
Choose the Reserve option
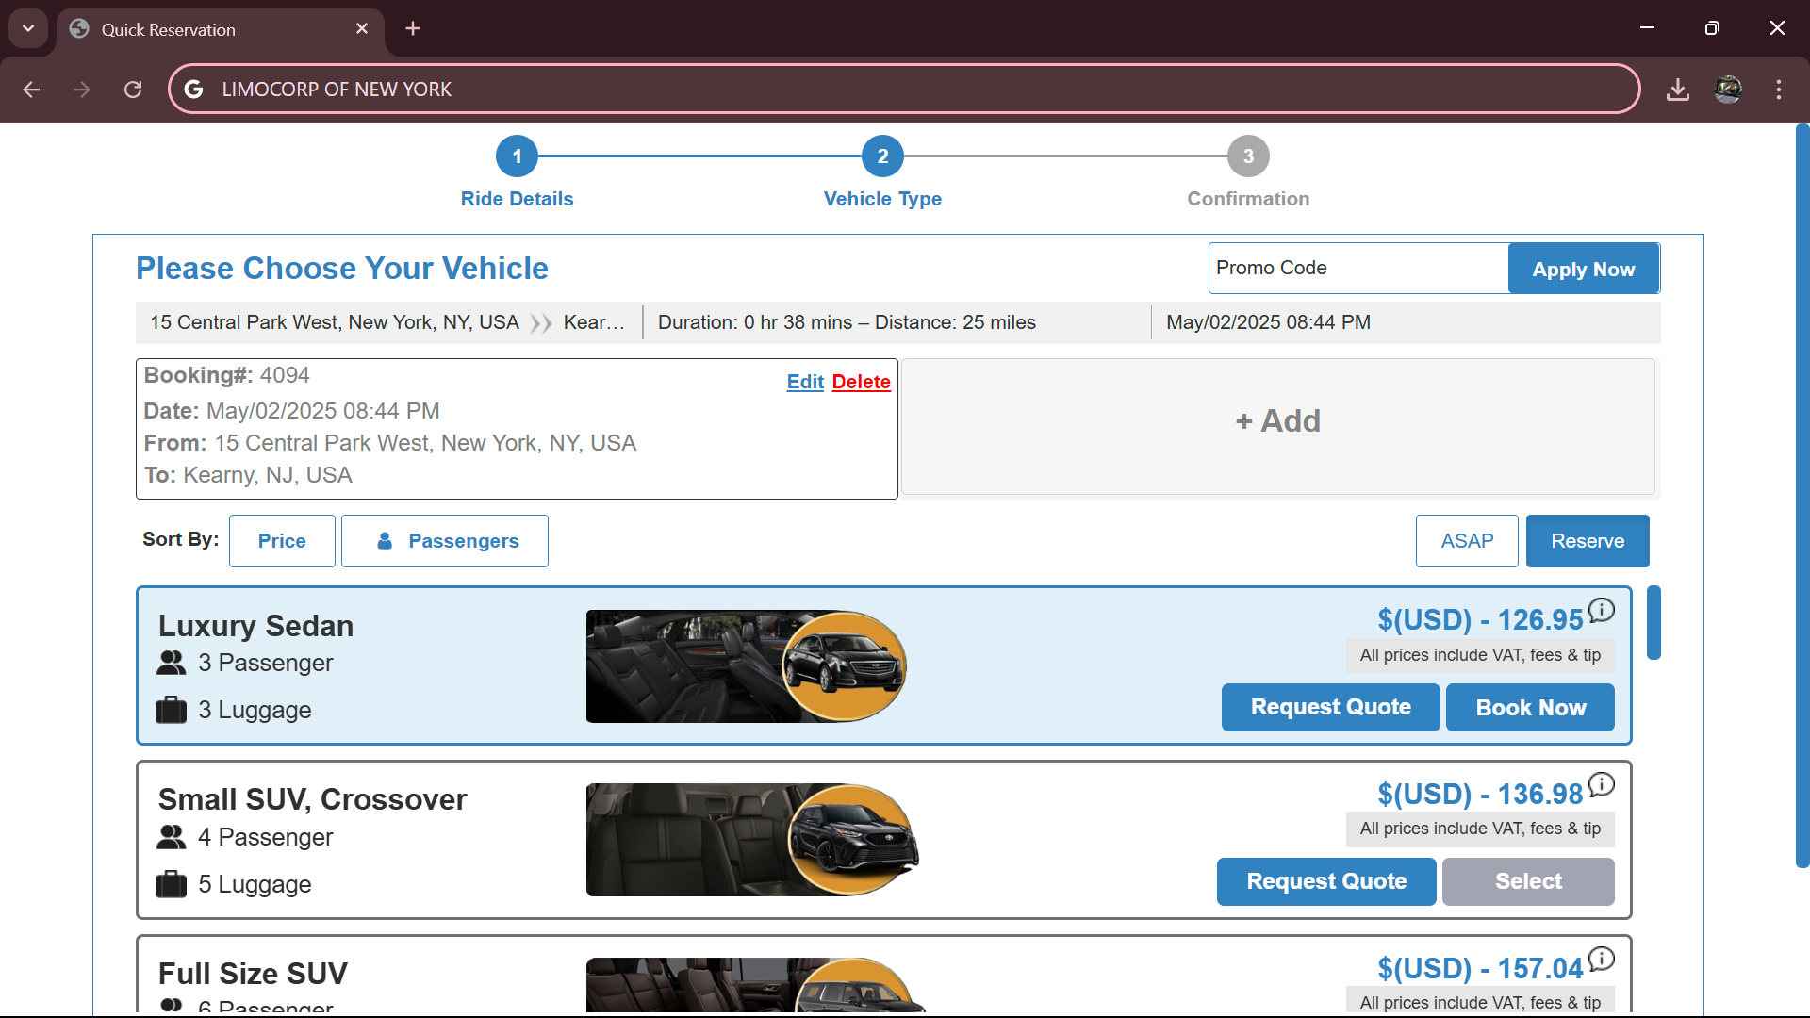pos(1588,541)
